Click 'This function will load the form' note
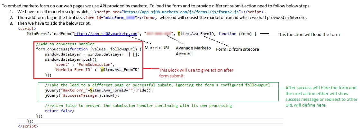This screenshot has height=131, width=361. pos(309,35)
